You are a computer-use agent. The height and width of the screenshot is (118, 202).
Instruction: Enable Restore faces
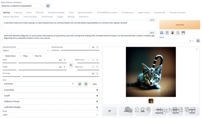click(4, 56)
